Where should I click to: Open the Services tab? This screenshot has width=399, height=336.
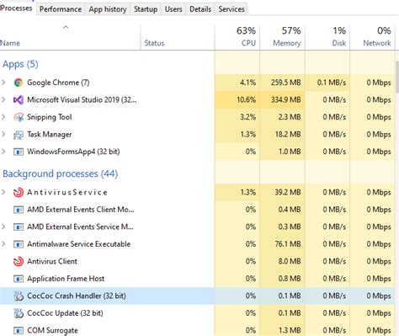coord(231,9)
